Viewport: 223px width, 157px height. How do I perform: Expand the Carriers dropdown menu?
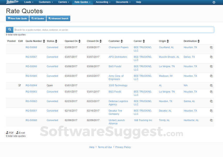pos(63,2)
